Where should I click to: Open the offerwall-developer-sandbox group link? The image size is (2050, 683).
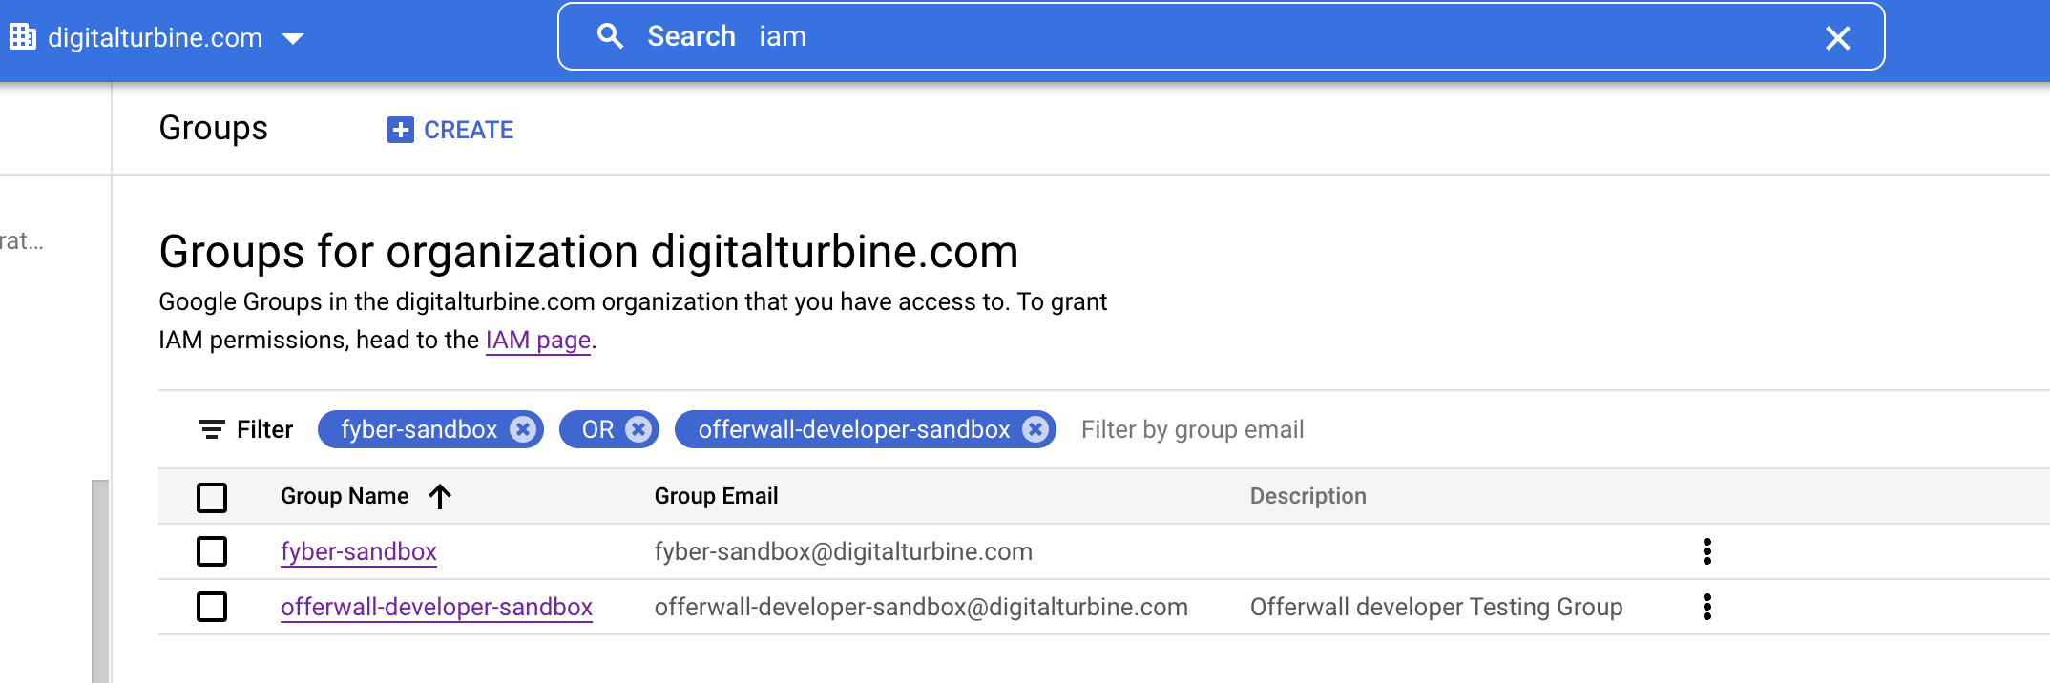pos(436,607)
